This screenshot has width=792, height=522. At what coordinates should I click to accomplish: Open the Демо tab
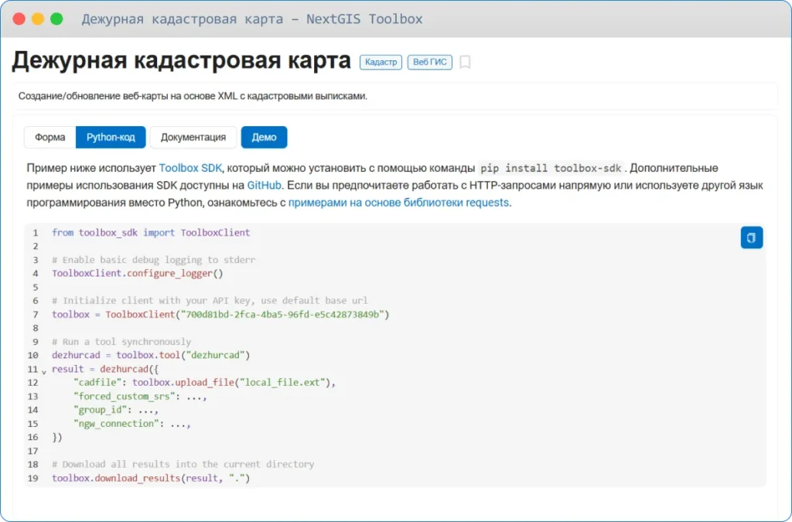(x=264, y=137)
